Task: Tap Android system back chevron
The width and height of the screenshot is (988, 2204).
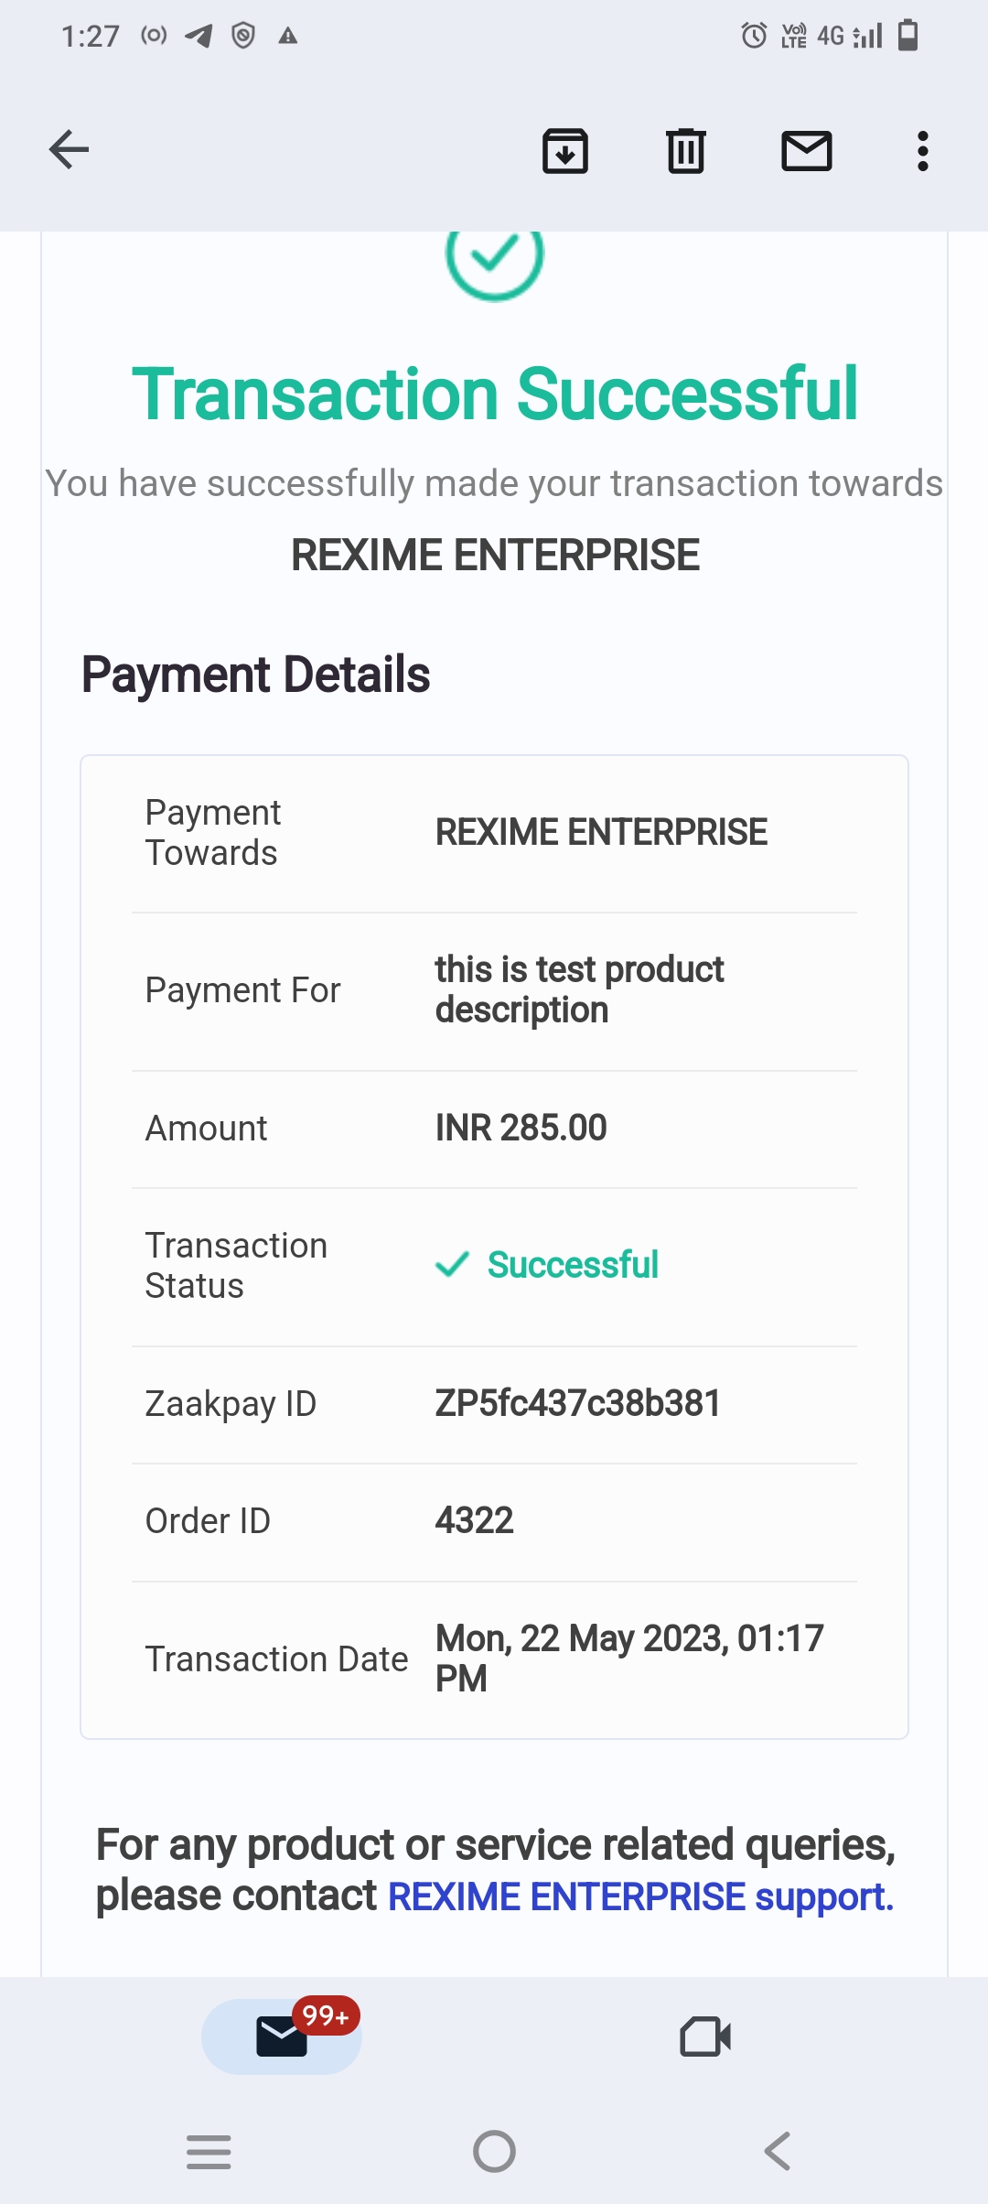Action: (x=777, y=2151)
